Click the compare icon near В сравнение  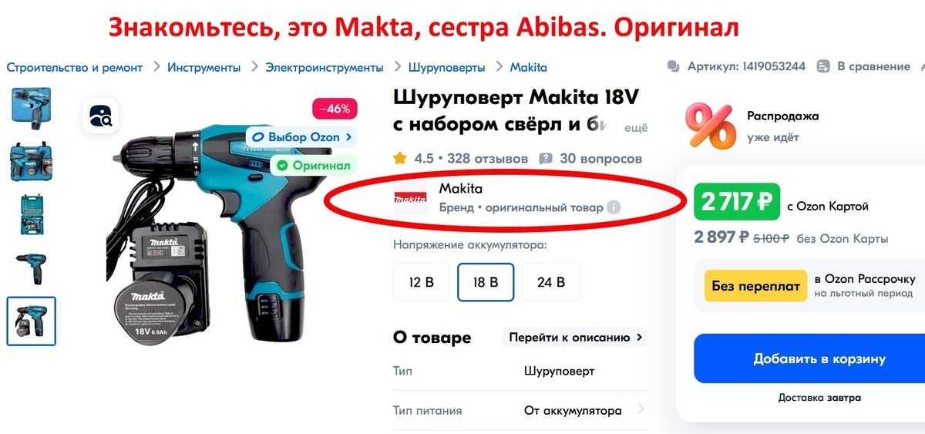[823, 66]
